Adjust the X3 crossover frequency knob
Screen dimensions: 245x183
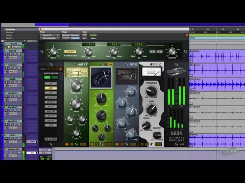[x=139, y=51]
